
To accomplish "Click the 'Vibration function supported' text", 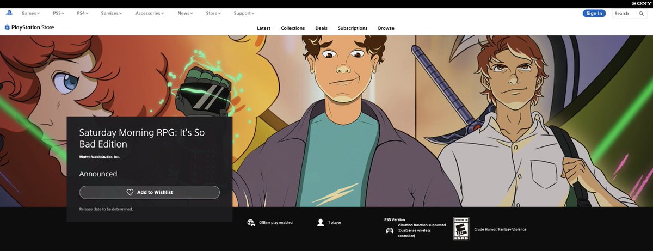I will [x=422, y=225].
